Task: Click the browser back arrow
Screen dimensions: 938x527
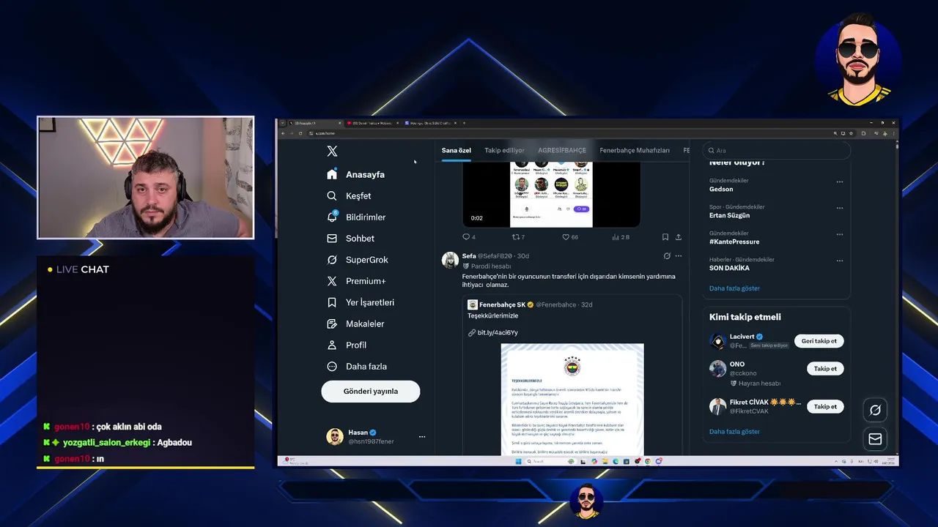Action: 283,133
